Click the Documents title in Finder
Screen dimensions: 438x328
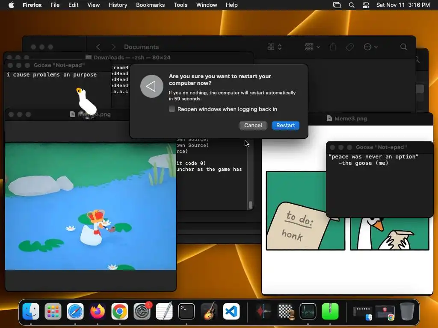141,47
